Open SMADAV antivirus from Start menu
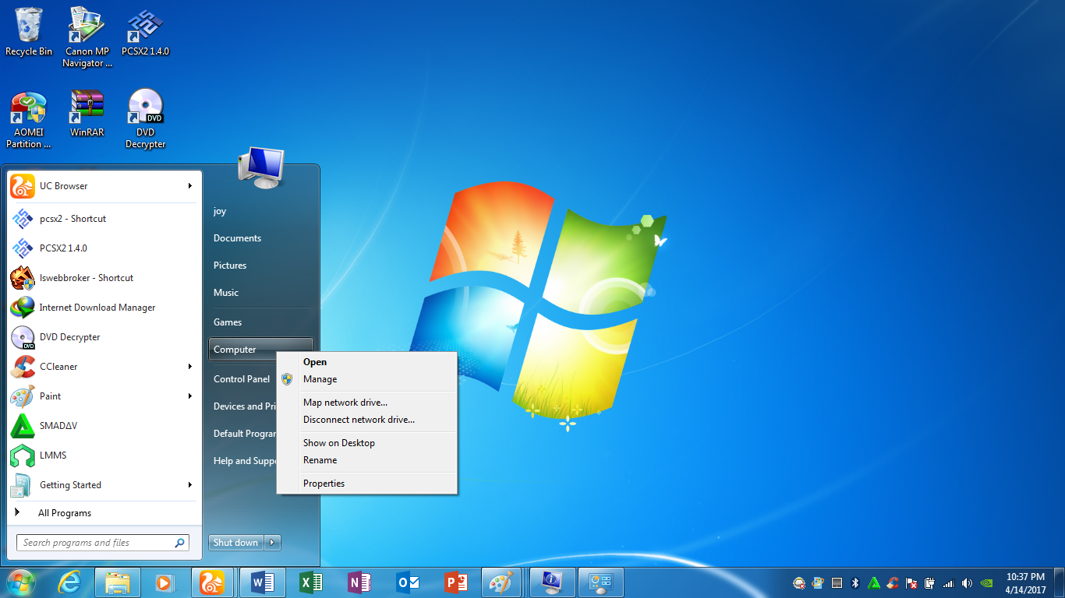 pos(104,426)
